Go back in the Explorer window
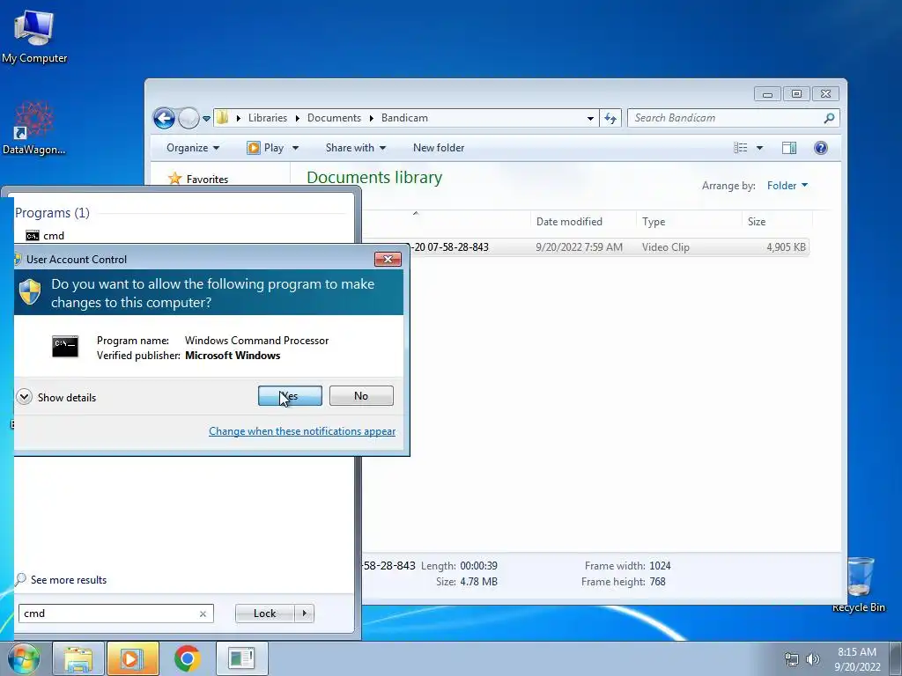902x676 pixels. point(164,119)
